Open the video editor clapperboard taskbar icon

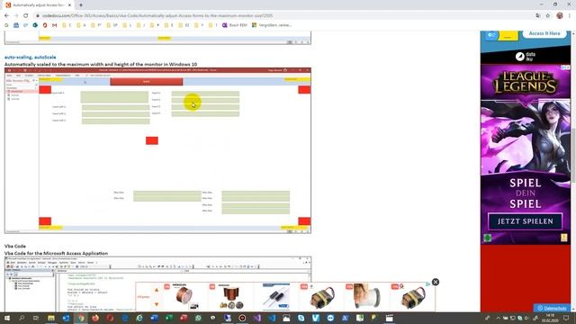[x=389, y=318]
